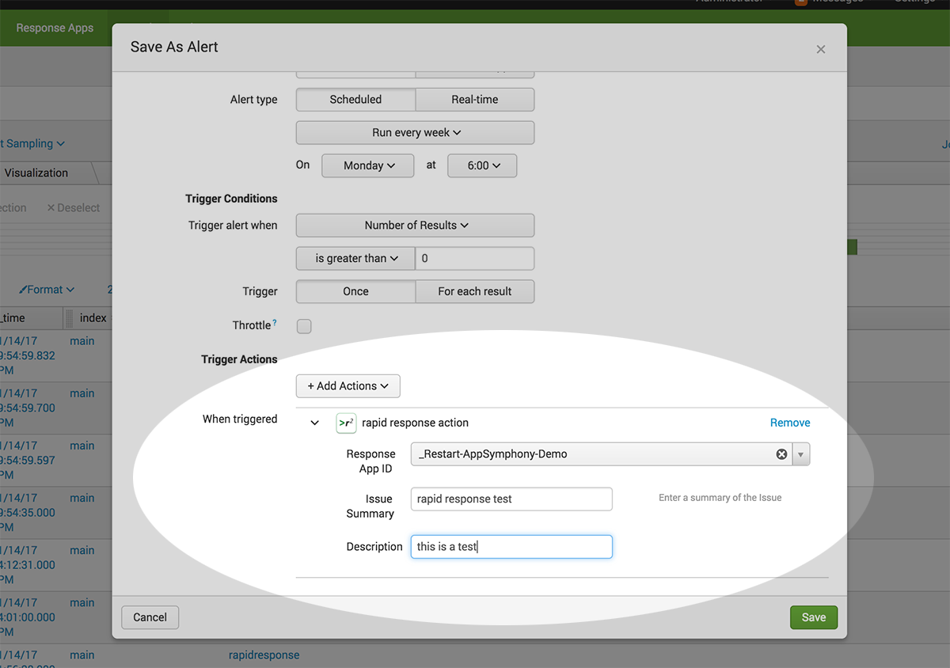950x668 pixels.
Task: Open the Monday day selector
Action: pos(367,165)
